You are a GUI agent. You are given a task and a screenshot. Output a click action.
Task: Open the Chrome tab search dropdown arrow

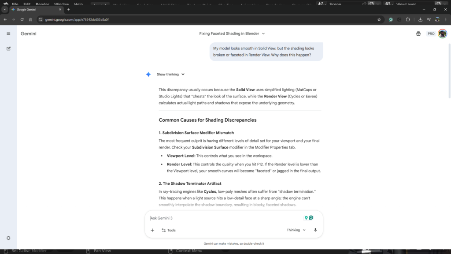pyautogui.click(x=5, y=9)
